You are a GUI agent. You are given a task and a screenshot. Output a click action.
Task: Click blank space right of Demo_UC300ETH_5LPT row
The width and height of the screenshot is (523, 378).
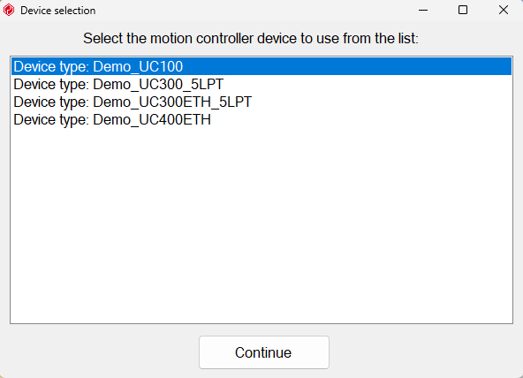pyautogui.click(x=382, y=102)
